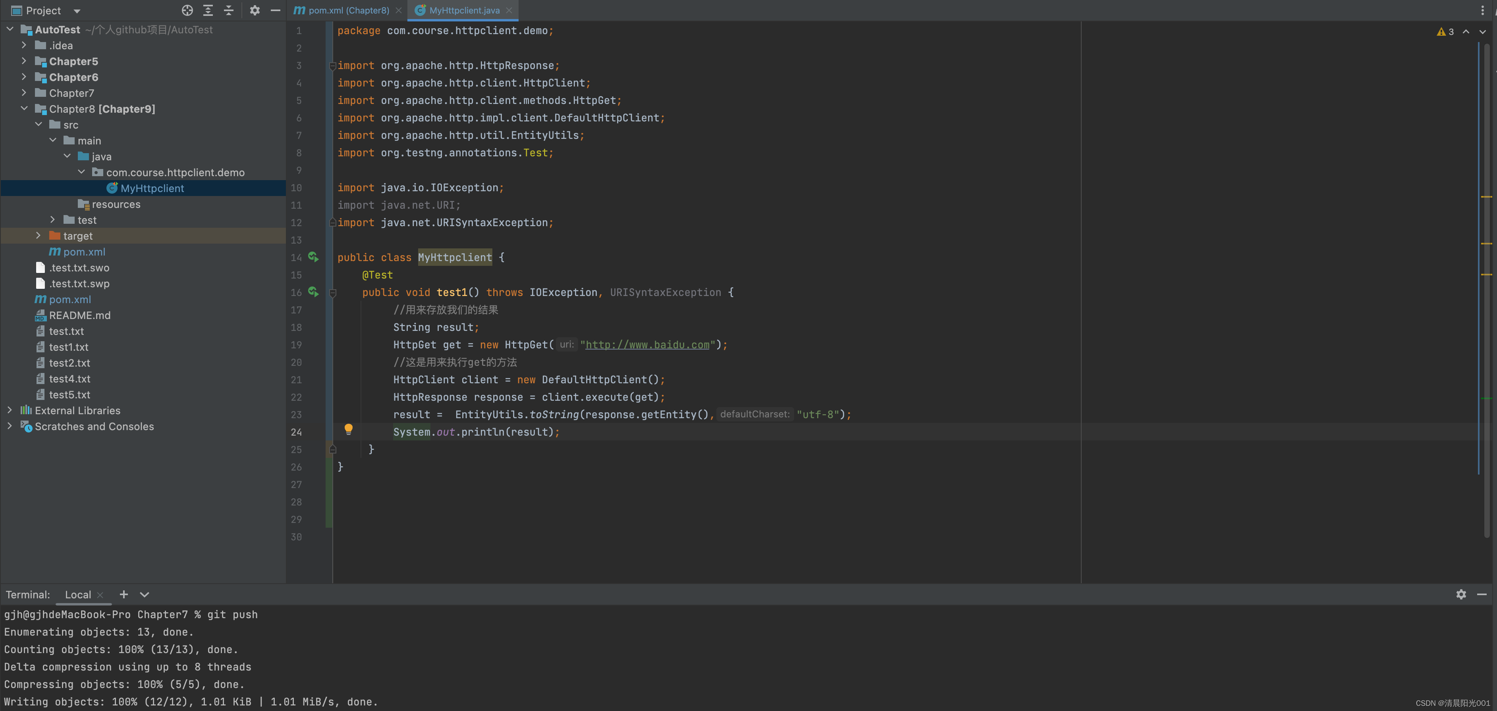
Task: Hide the Project panel with minus icon
Action: (276, 10)
